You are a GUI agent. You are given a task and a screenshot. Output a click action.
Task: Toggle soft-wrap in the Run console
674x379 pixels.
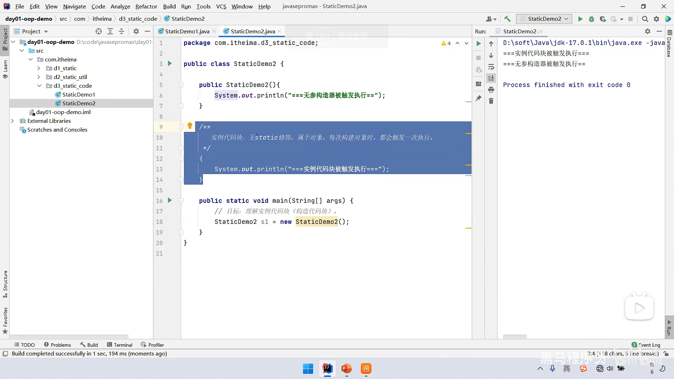coord(491,67)
